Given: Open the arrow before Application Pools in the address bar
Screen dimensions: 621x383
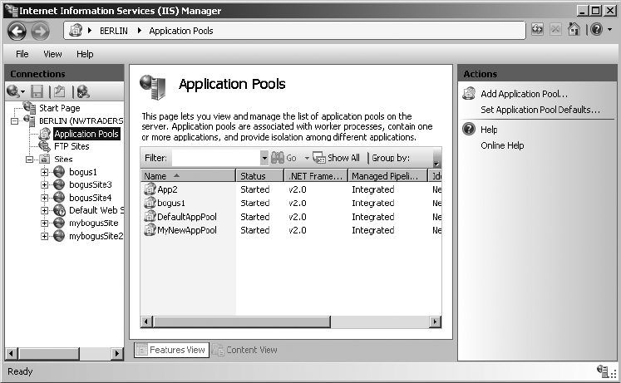Looking at the screenshot, I should [x=140, y=31].
